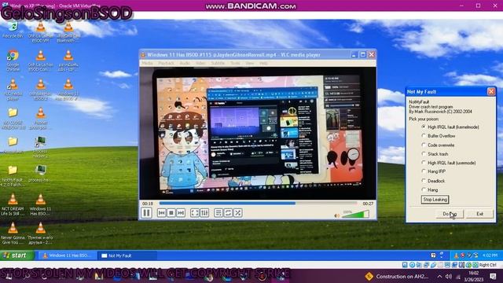Open host Windows notification center icon
This screenshot has width=503, height=283.
click(x=493, y=276)
